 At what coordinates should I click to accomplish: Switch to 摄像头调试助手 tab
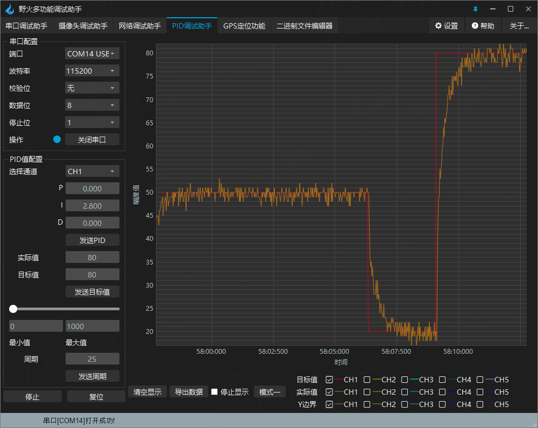coord(83,26)
